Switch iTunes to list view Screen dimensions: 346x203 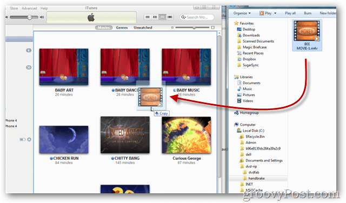[148, 17]
